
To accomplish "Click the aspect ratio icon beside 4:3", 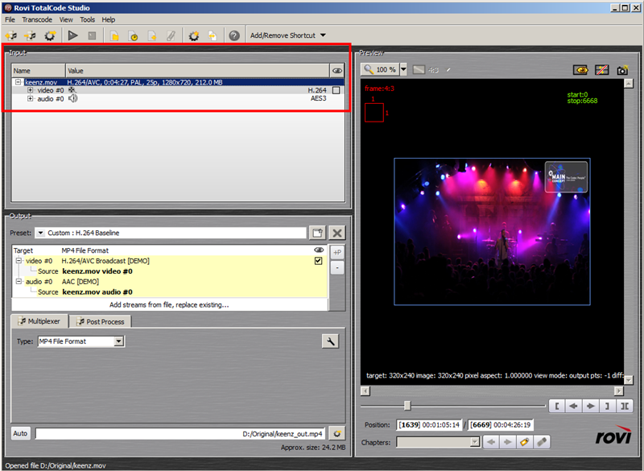I will (419, 70).
